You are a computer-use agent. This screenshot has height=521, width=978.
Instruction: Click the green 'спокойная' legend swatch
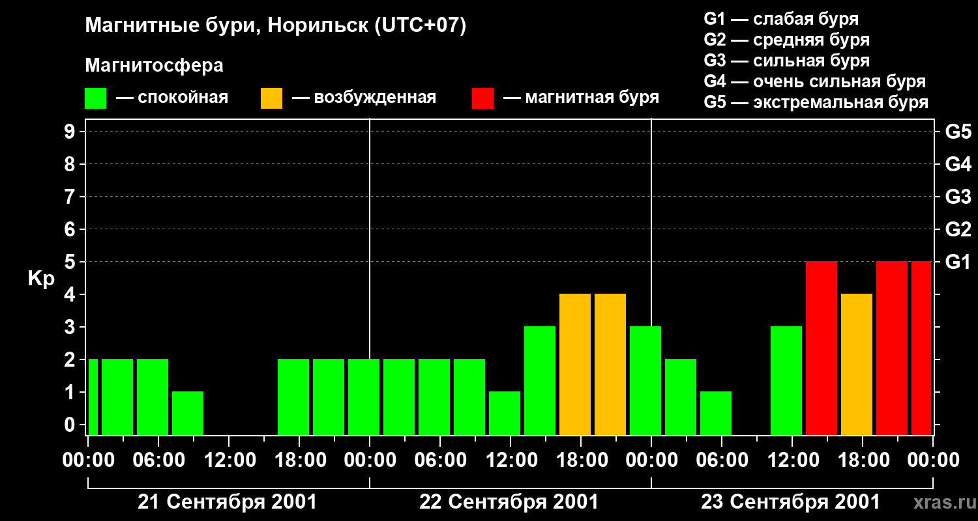coord(96,98)
